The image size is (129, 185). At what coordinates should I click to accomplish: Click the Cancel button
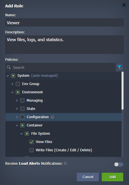[88, 177]
